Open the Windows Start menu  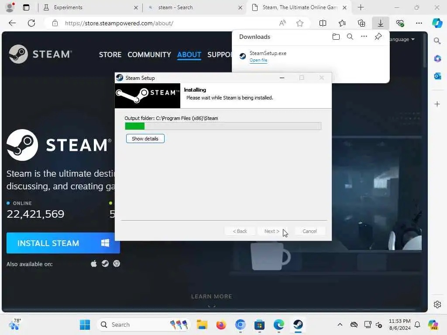point(85,325)
